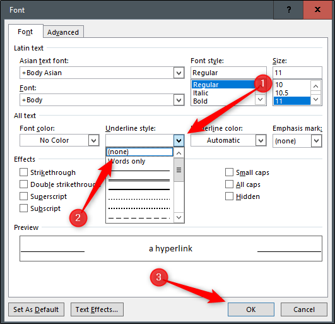Click scroll-up arrow in Underline style list
335x324 pixels.
[179, 153]
